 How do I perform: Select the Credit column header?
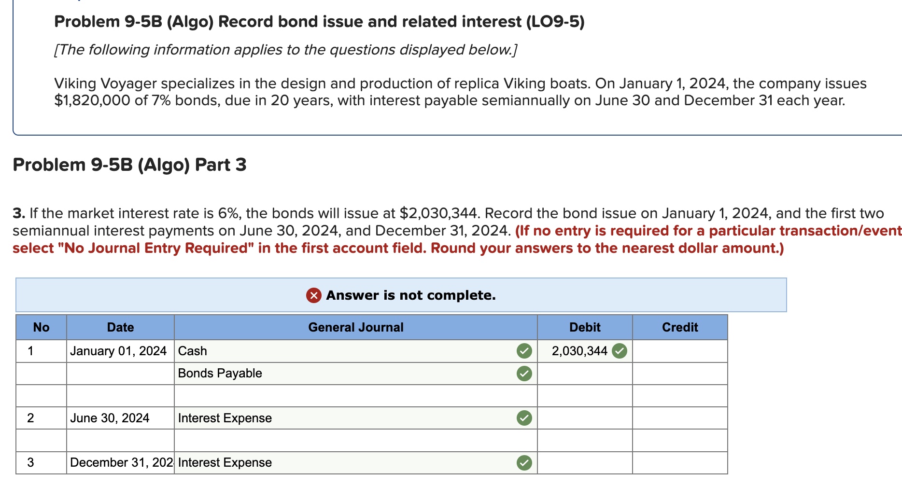click(679, 327)
